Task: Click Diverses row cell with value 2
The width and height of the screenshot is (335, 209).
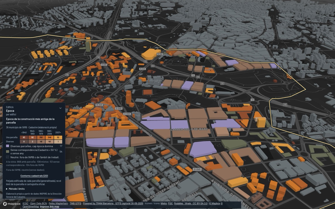Action: pos(33,142)
